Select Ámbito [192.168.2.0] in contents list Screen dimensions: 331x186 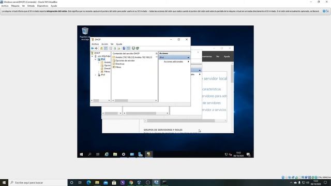pyautogui.click(x=132, y=57)
